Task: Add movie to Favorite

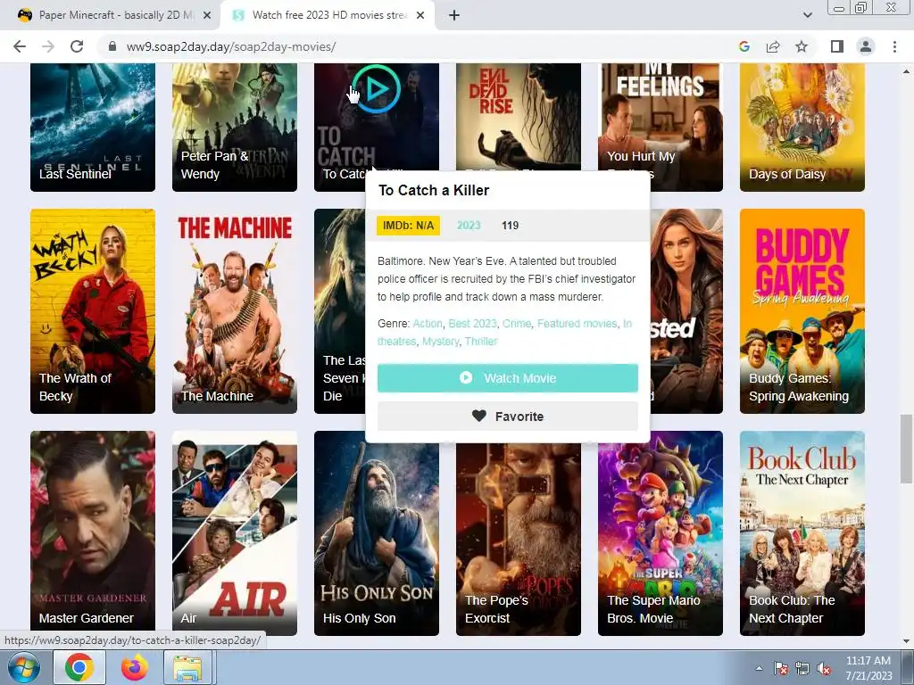Action: [508, 417]
